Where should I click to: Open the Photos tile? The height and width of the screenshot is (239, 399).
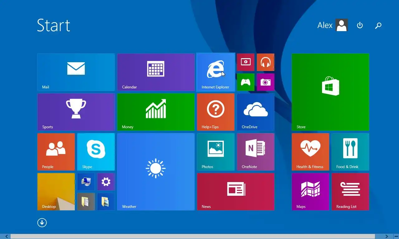(216, 152)
